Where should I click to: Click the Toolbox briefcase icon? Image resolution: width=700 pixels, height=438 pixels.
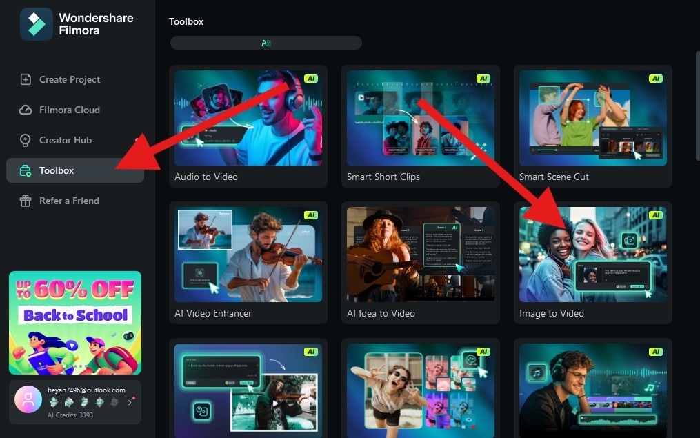pyautogui.click(x=26, y=170)
